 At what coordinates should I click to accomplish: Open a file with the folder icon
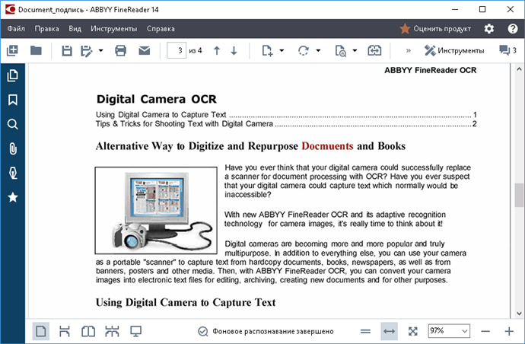pyautogui.click(x=36, y=50)
